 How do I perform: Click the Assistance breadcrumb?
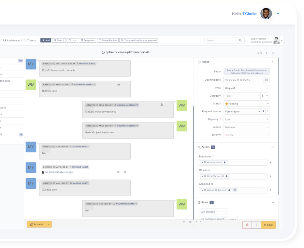pos(12,40)
